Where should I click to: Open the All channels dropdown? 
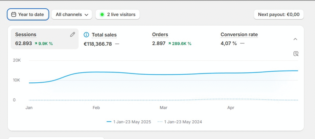click(72, 14)
